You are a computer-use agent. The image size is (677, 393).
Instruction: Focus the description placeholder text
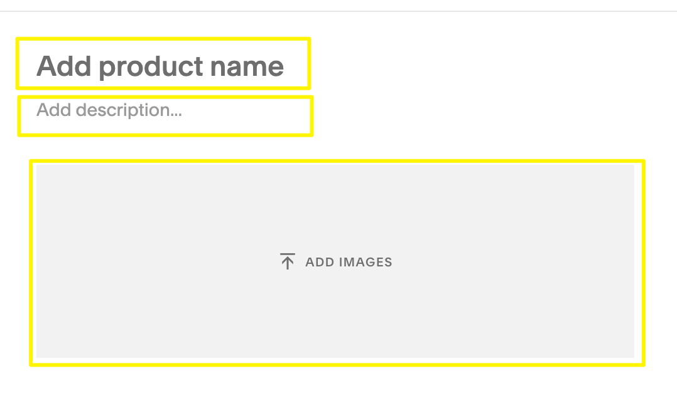coord(110,110)
